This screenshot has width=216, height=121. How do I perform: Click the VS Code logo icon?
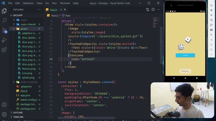(x=3, y=3)
